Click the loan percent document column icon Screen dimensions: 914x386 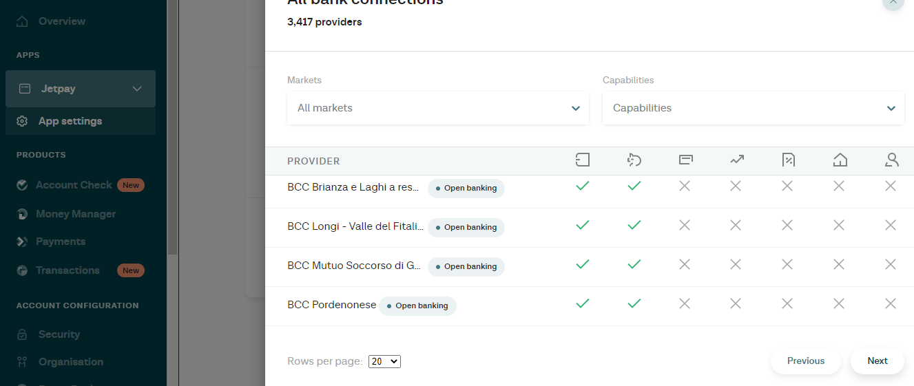[789, 160]
